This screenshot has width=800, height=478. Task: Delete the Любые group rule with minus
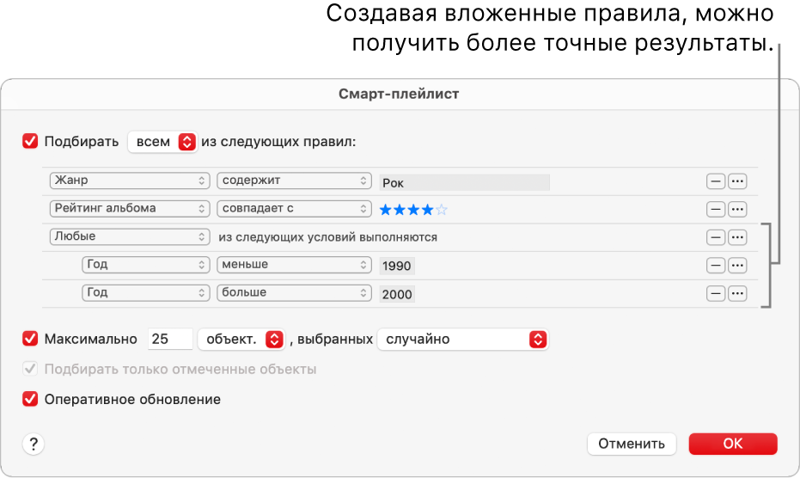[x=715, y=237]
